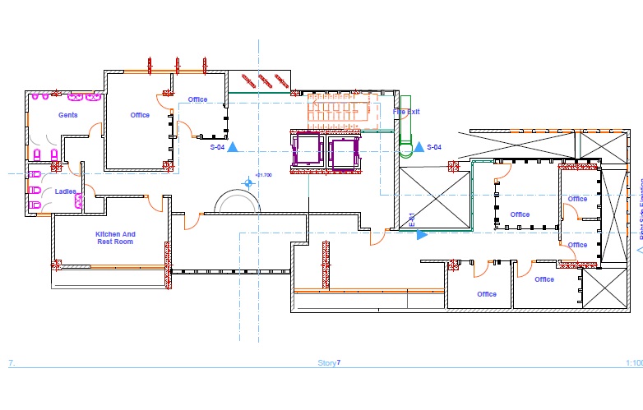Click the 1:100 scale indicator
Viewport: 643px width, 410px height.
(x=633, y=362)
